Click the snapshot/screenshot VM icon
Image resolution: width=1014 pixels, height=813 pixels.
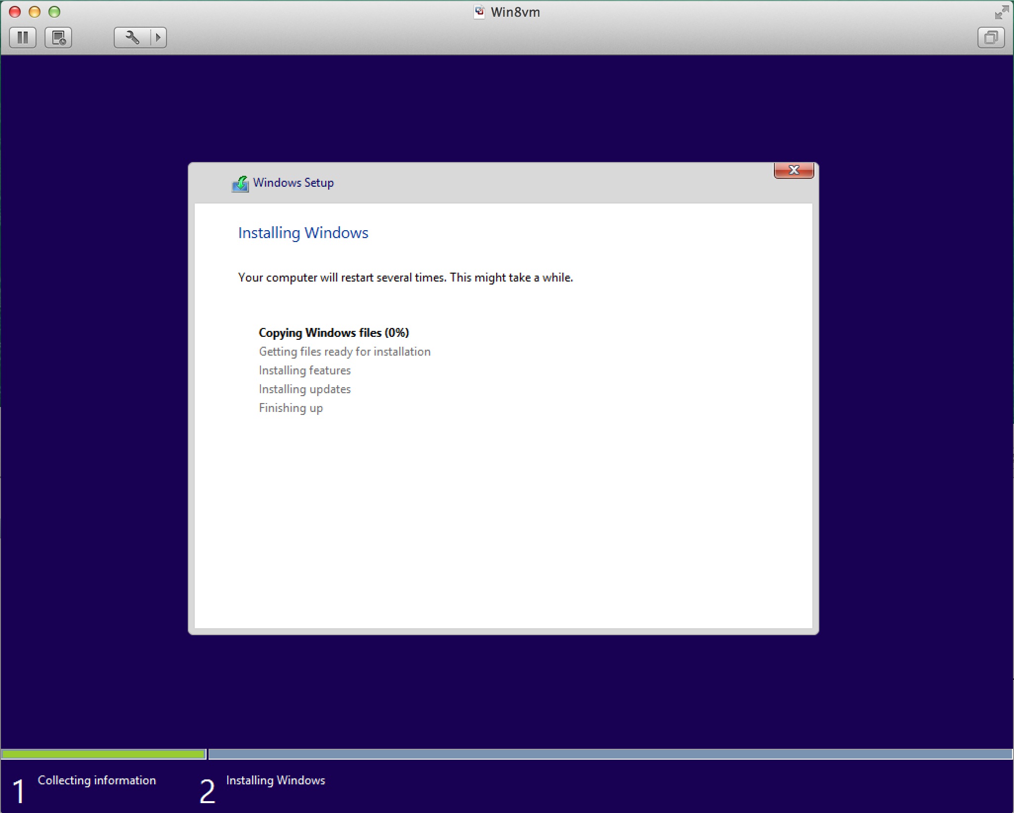[x=59, y=37]
